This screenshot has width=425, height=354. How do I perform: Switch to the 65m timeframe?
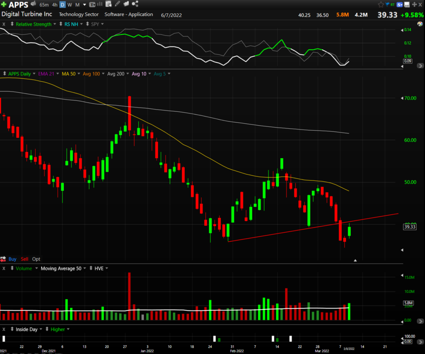(44, 5)
